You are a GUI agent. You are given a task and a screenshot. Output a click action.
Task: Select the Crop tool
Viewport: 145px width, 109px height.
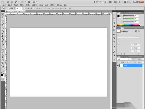3,25
